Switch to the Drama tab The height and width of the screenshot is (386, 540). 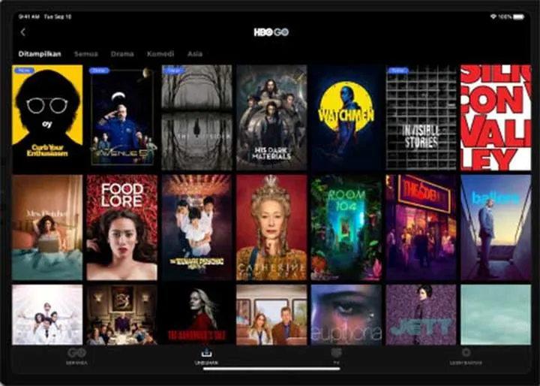pos(122,54)
